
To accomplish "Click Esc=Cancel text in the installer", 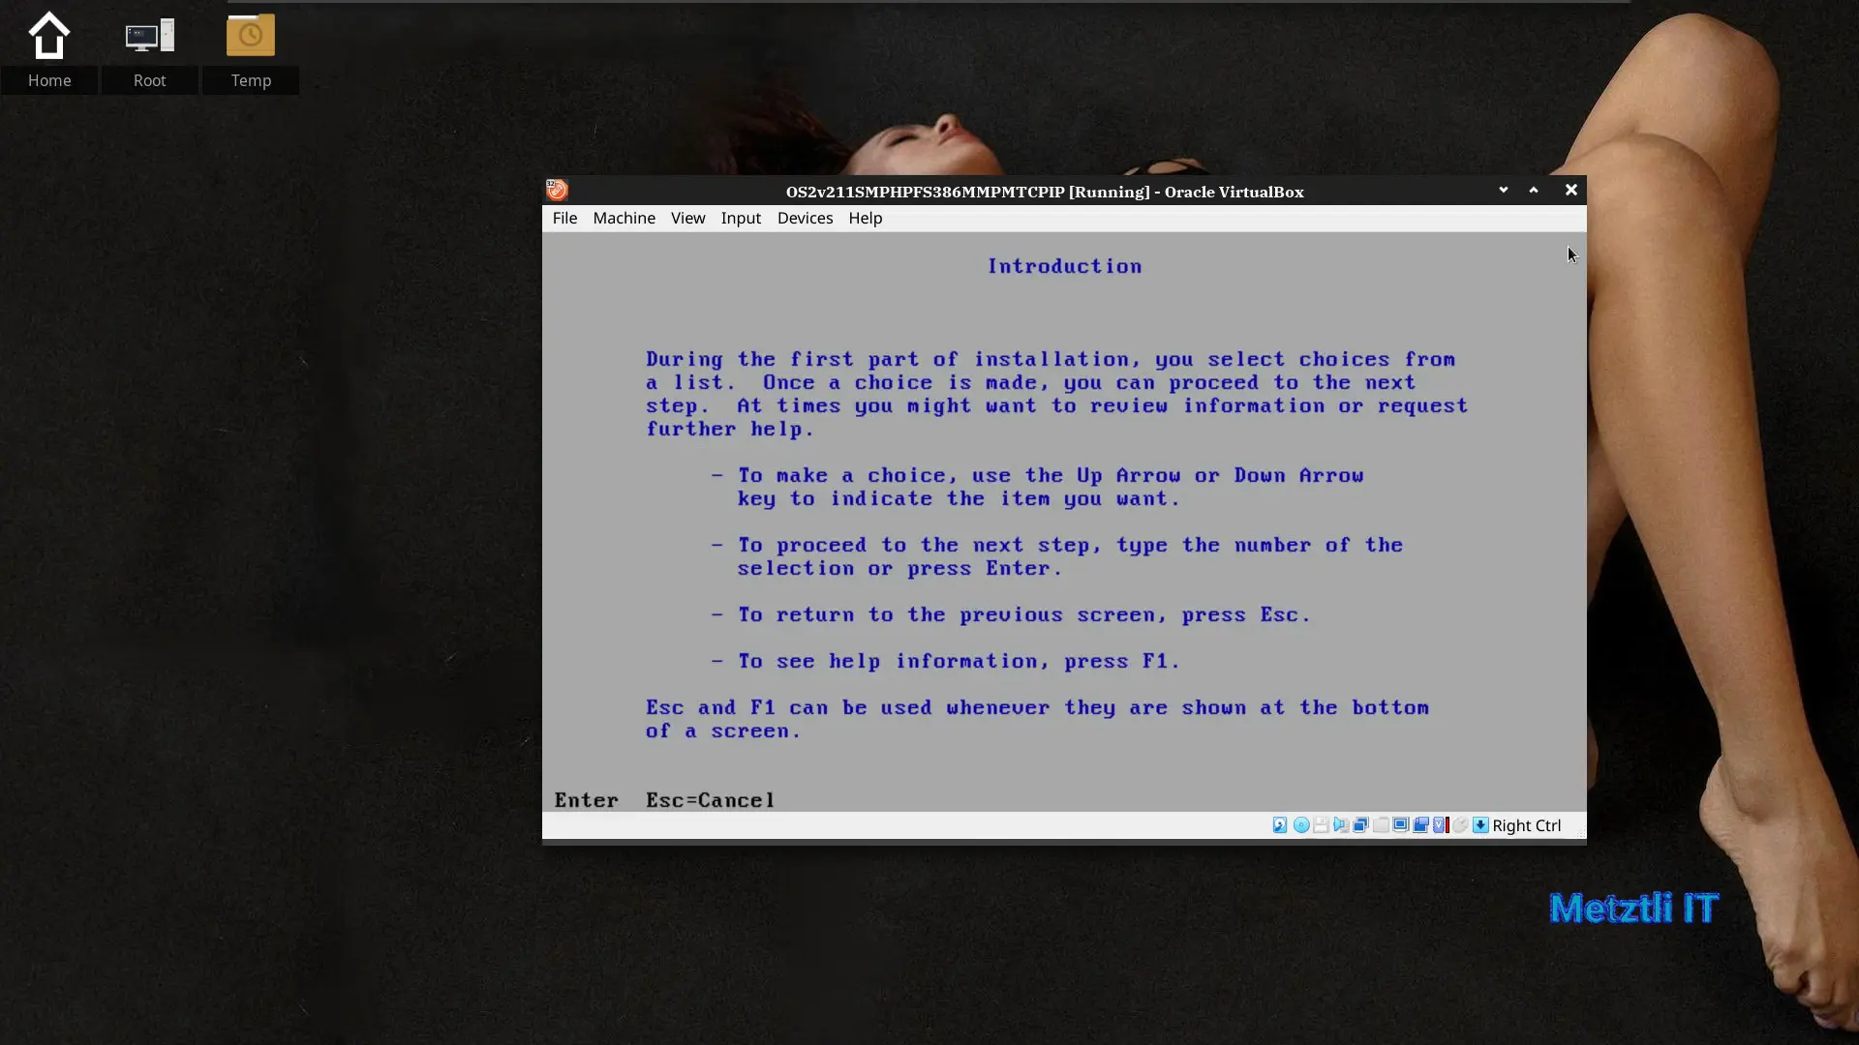I will pos(710,800).
